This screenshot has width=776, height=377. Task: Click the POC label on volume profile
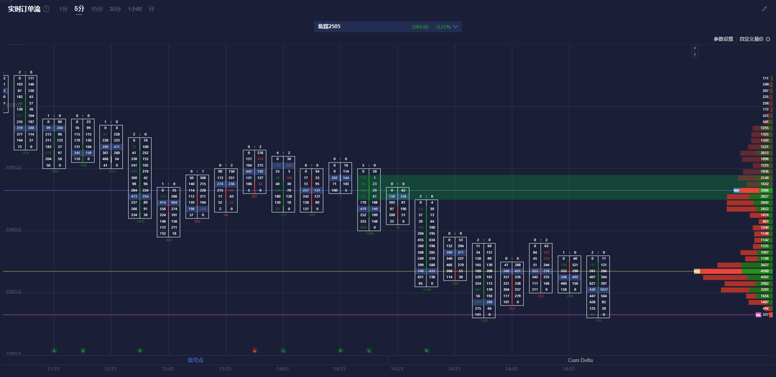click(x=697, y=271)
